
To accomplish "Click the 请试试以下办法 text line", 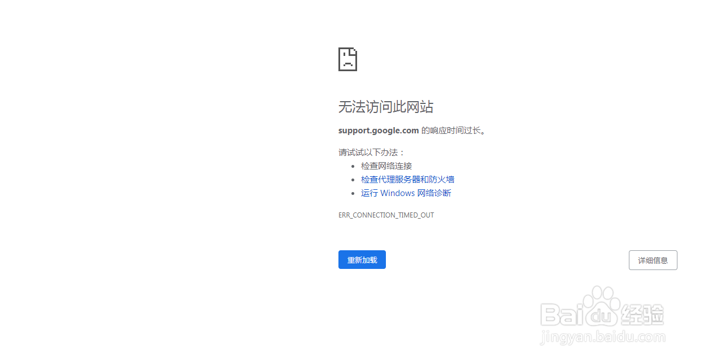I will click(x=372, y=152).
